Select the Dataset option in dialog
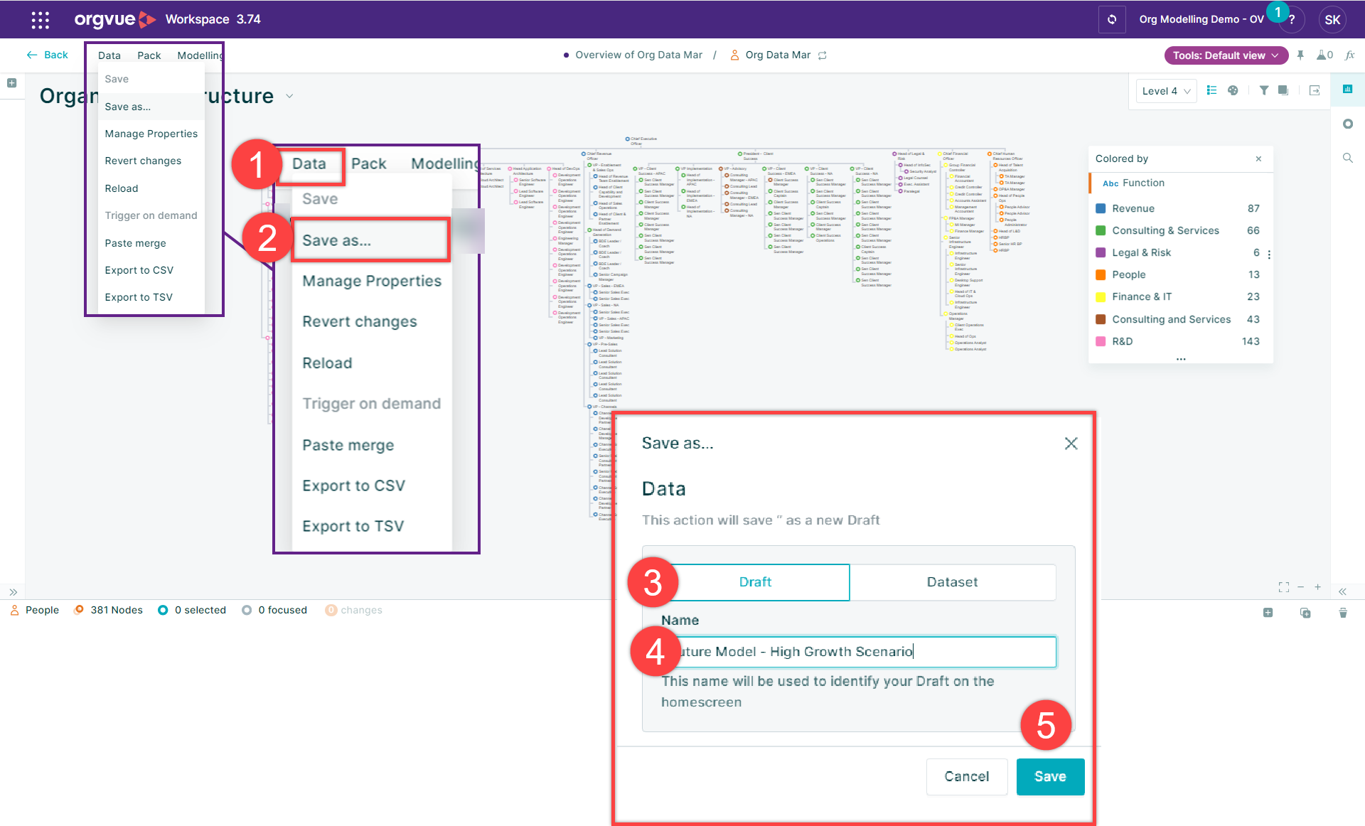The height and width of the screenshot is (826, 1365). pos(952,582)
